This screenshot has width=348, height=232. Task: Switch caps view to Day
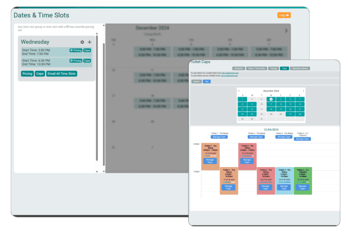click(x=207, y=82)
